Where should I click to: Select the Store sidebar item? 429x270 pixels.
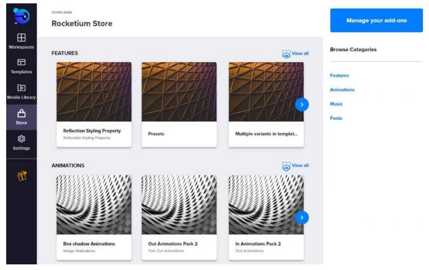[21, 117]
